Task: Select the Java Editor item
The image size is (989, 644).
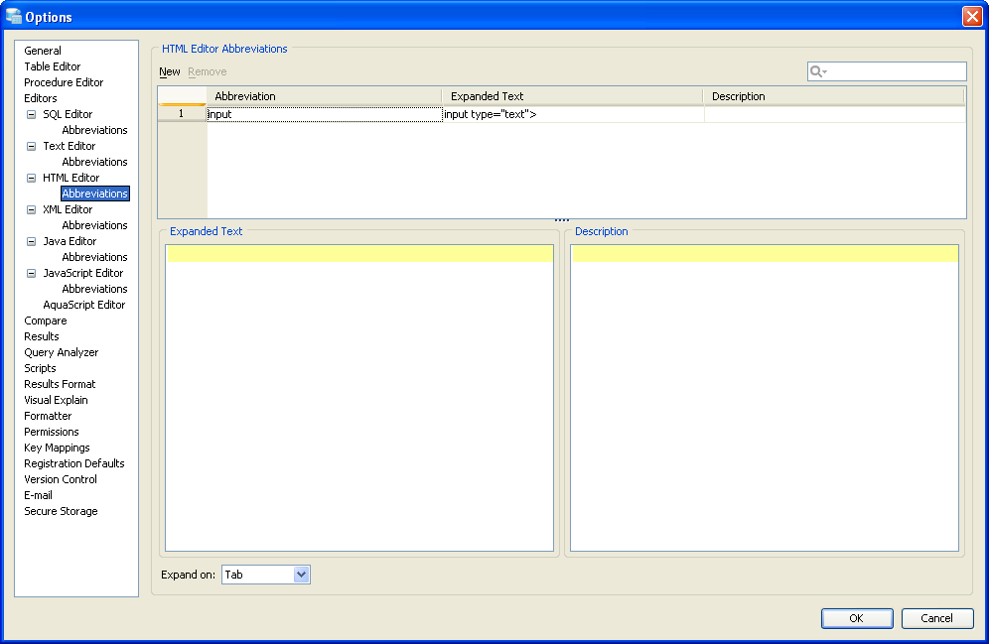Action: pyautogui.click(x=70, y=241)
